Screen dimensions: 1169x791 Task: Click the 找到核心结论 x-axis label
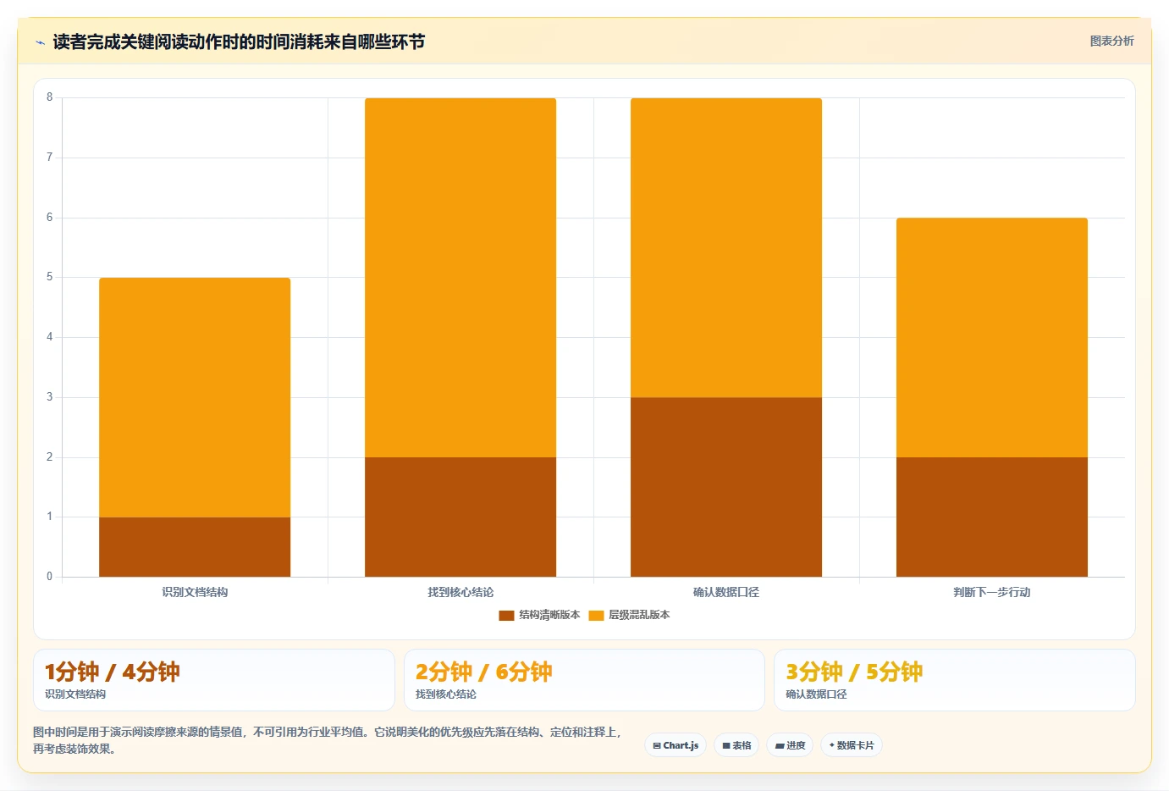point(460,592)
